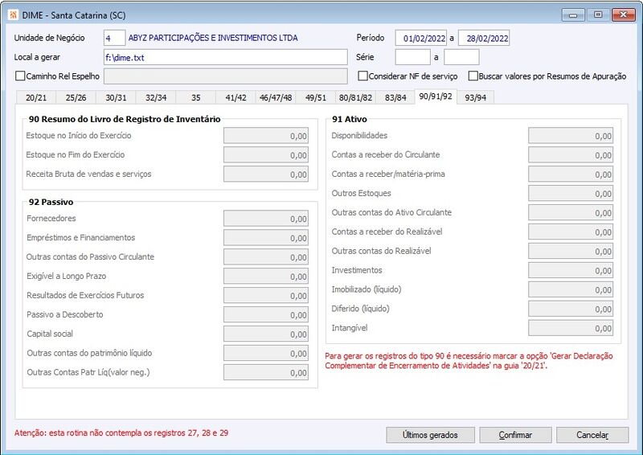The image size is (643, 455).
Task: Focus the first Série input field
Action: pyautogui.click(x=412, y=57)
